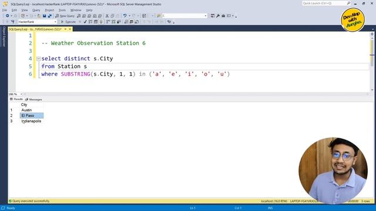376x211 pixels.
Task: Click the window icon left of the wrench
Action: pyautogui.click(x=213, y=16)
